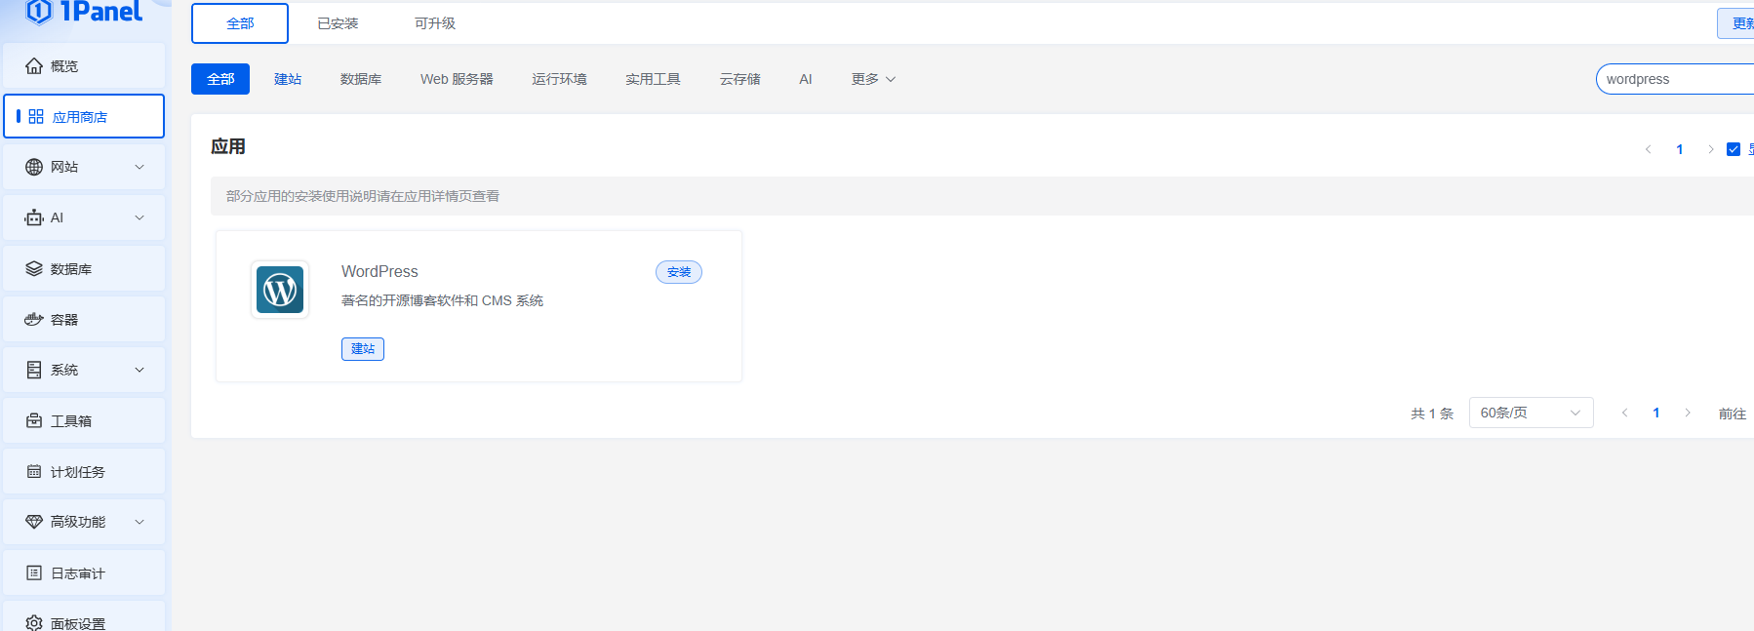Click page 1 in bottom pagination

1656,413
